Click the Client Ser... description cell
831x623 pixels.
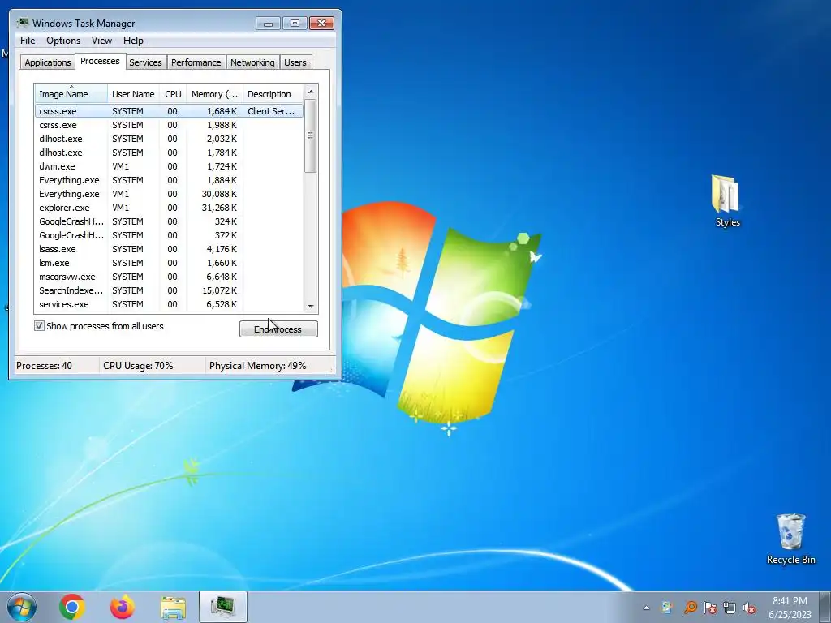click(x=271, y=111)
